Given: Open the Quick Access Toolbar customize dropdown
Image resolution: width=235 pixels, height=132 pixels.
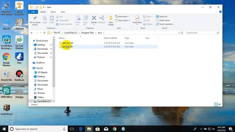Looking at the screenshot, I should coord(44,7).
